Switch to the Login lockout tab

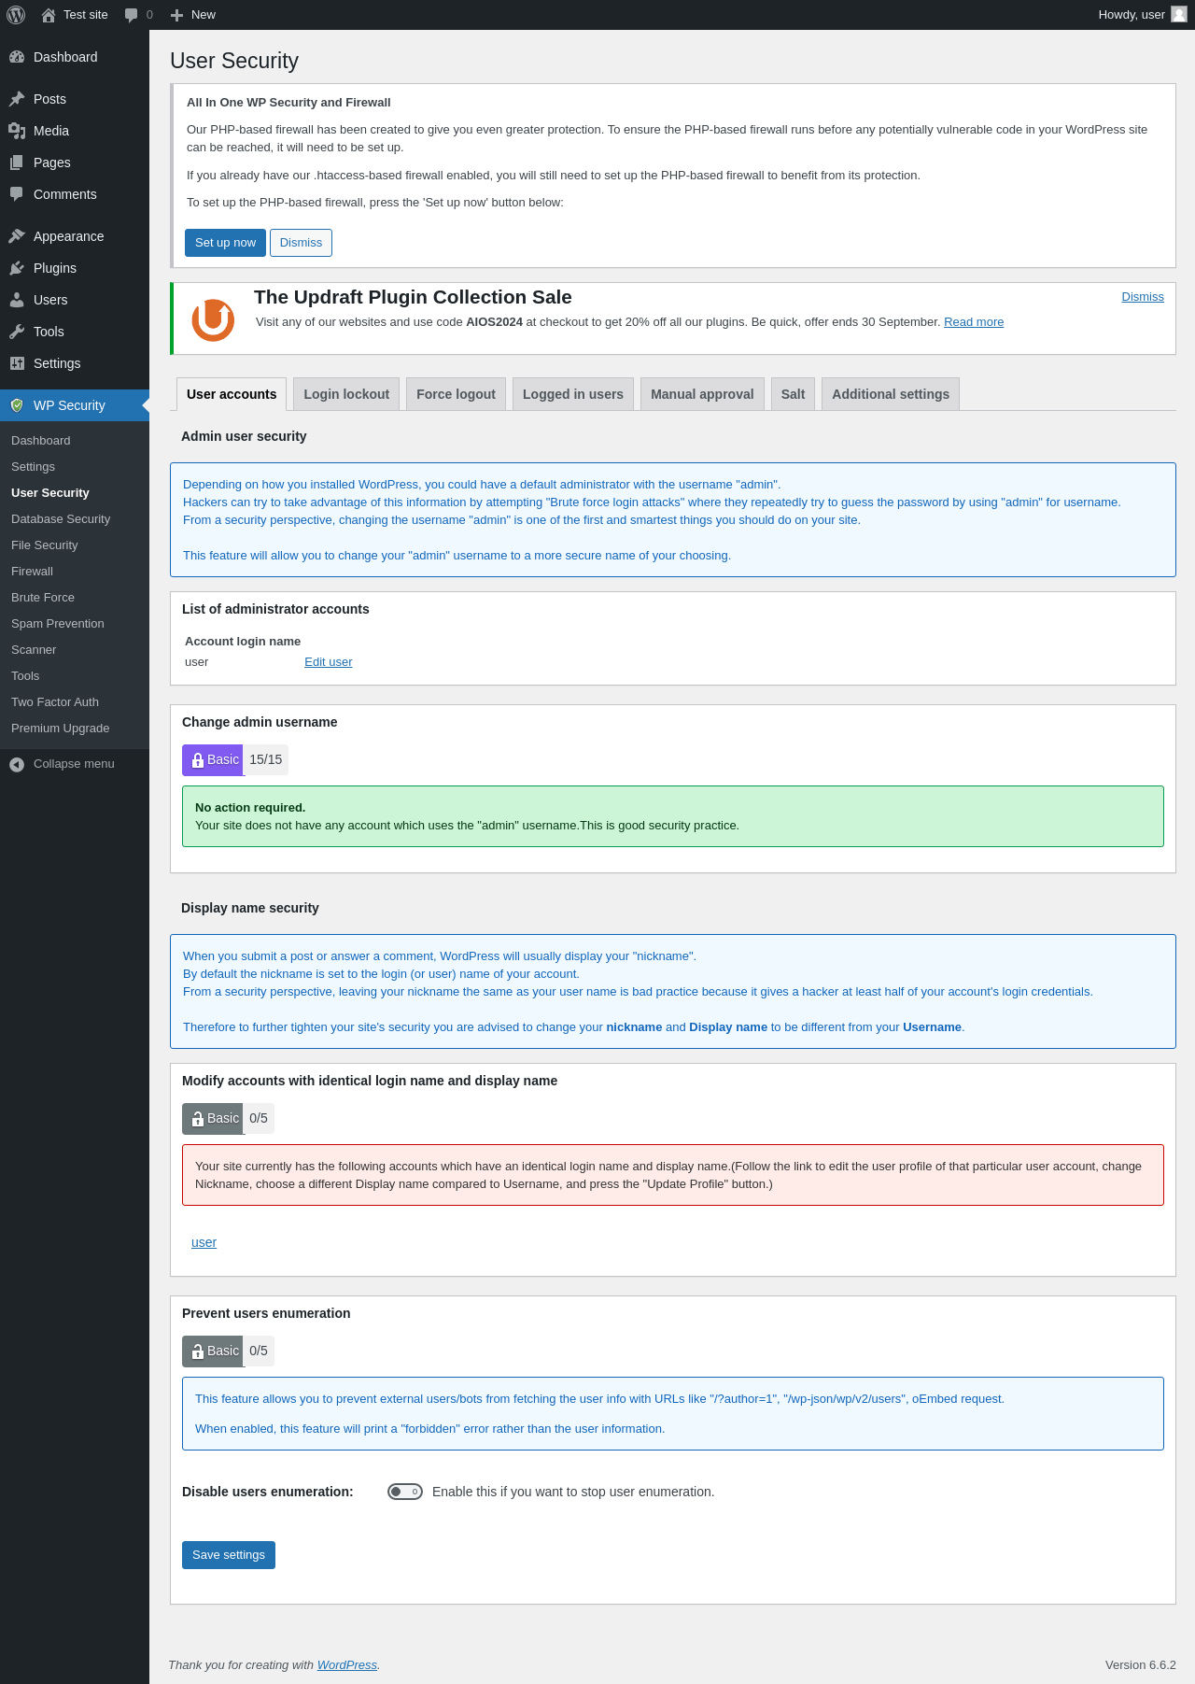click(x=346, y=394)
